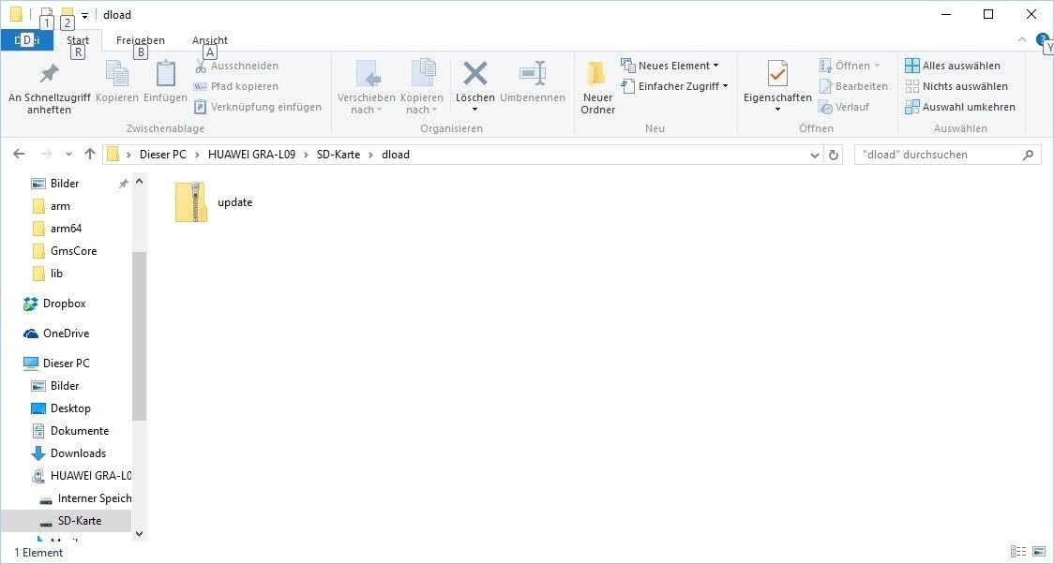Create a Neuer Ordner

point(597,87)
